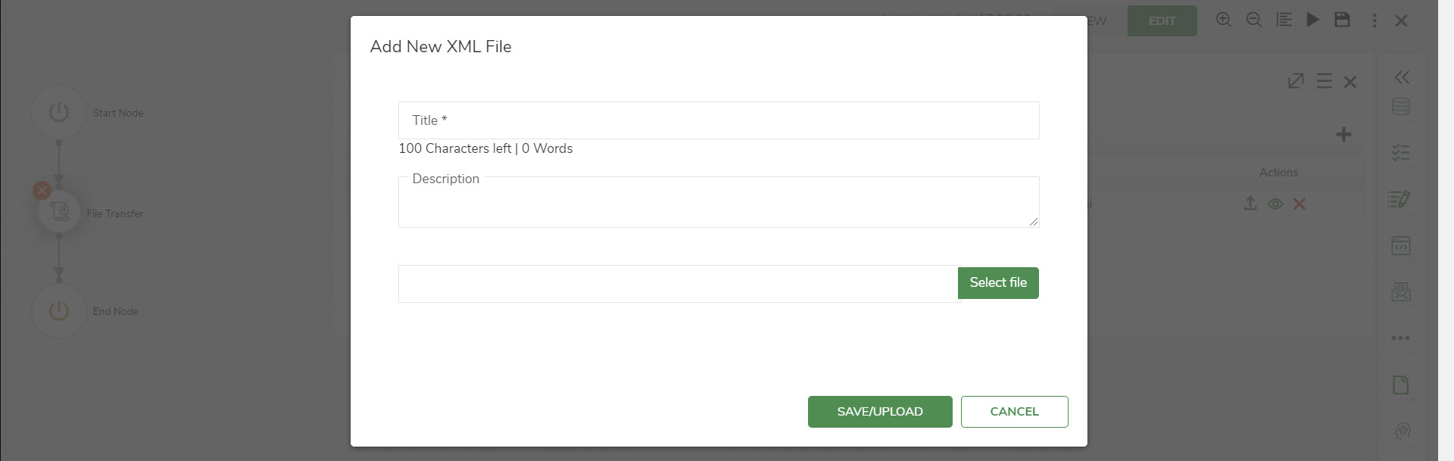
Task: Zoom in on the workflow canvas
Action: point(1224,20)
